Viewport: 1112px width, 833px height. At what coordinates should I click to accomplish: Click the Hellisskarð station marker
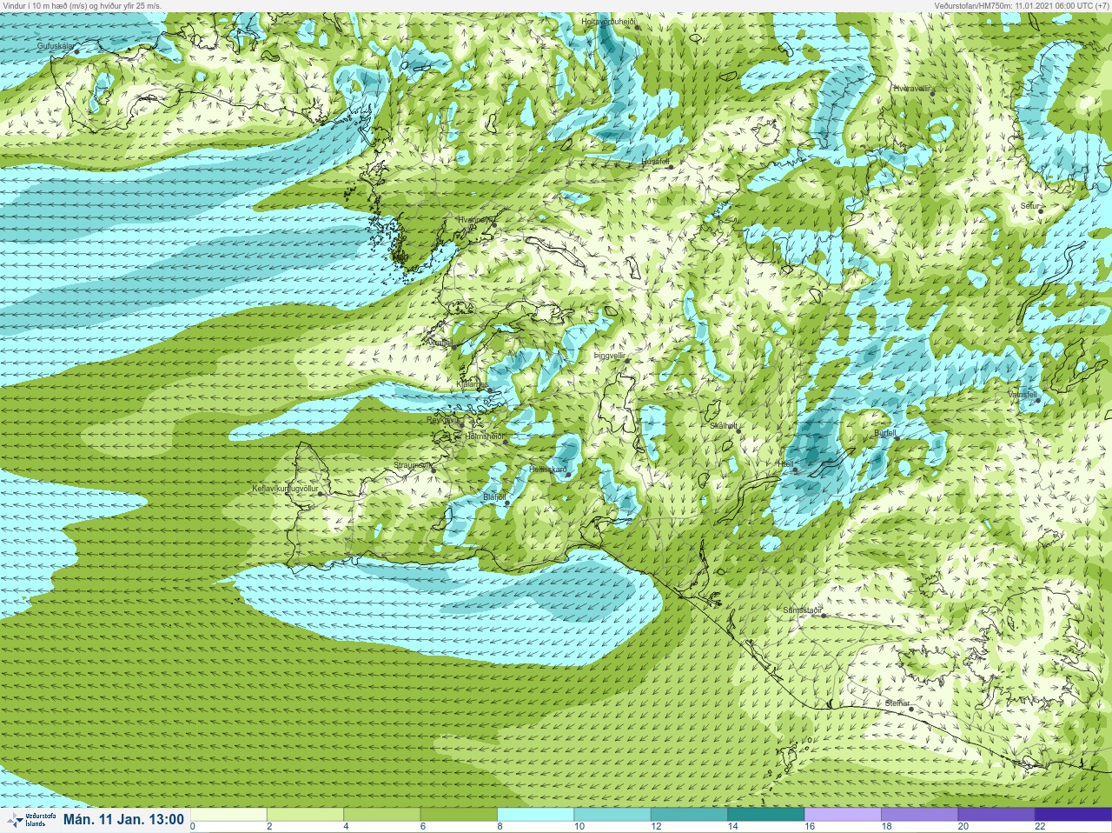[x=568, y=474]
